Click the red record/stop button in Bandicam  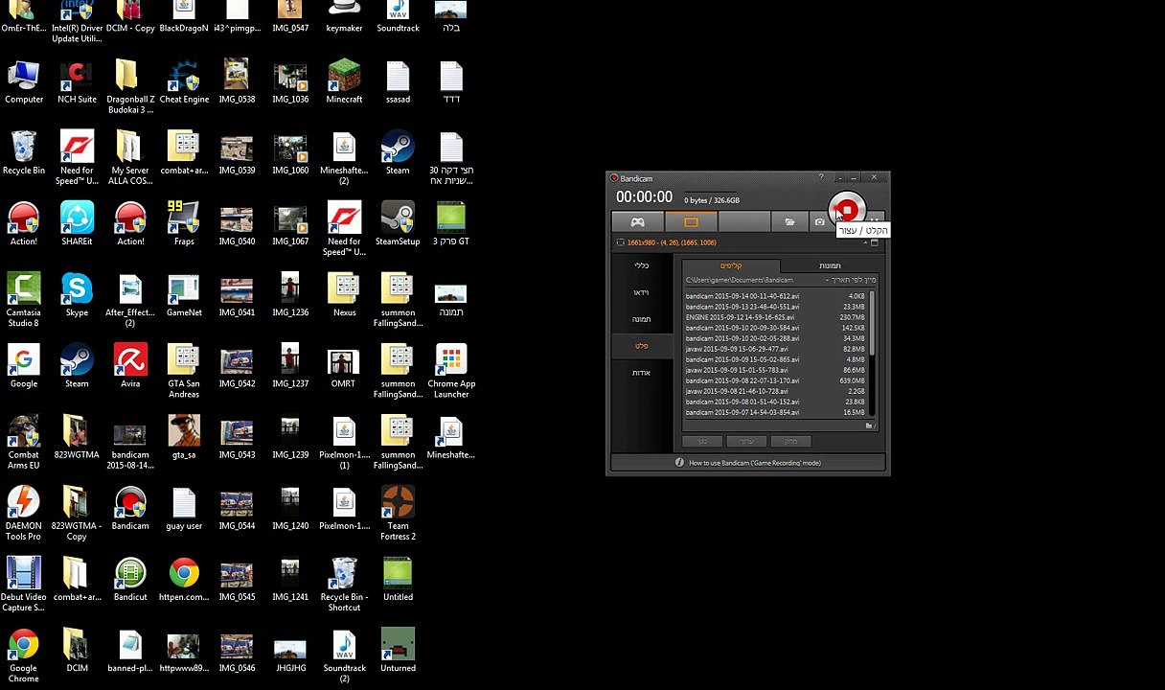click(847, 210)
